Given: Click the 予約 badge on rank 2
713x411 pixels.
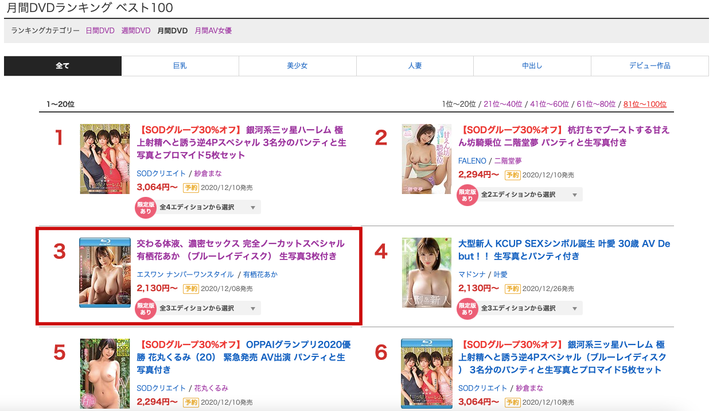Looking at the screenshot, I should (513, 175).
